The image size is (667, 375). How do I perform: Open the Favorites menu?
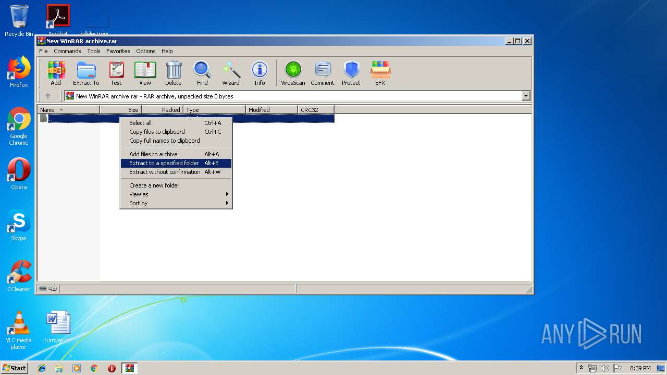tap(118, 51)
